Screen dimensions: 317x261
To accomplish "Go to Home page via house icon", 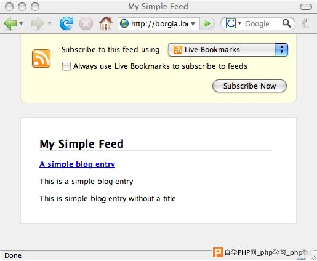I will [x=106, y=23].
